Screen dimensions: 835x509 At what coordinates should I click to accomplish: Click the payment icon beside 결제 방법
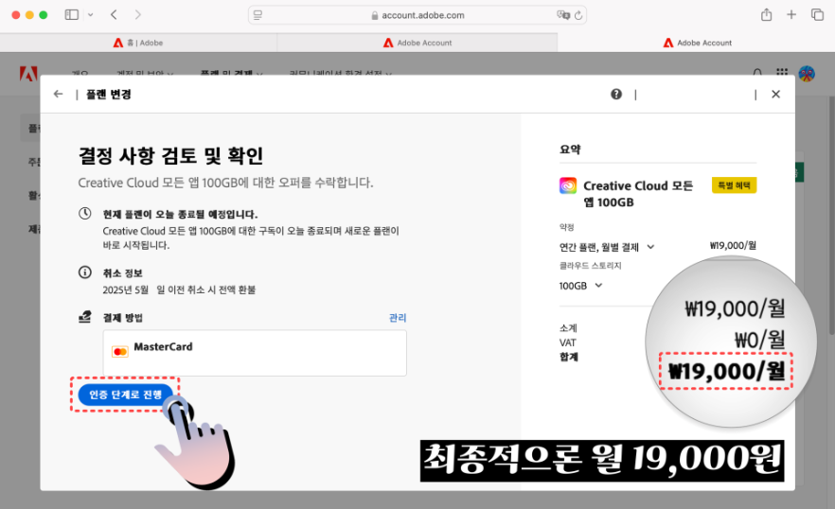tap(84, 317)
